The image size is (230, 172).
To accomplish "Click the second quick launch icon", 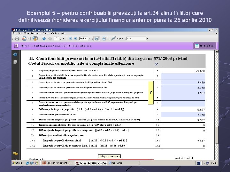I will coord(32,163).
